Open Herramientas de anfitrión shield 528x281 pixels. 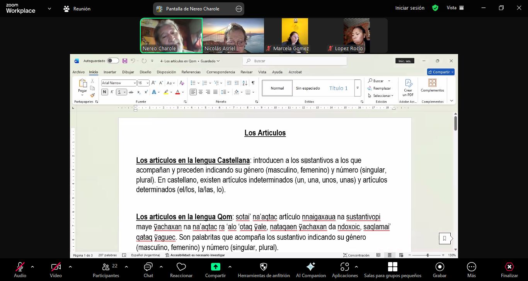[x=264, y=267]
